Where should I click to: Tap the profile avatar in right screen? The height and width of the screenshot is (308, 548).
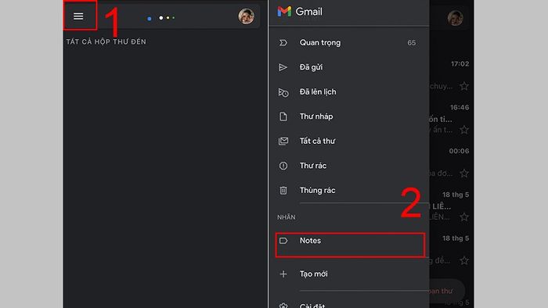click(x=455, y=18)
